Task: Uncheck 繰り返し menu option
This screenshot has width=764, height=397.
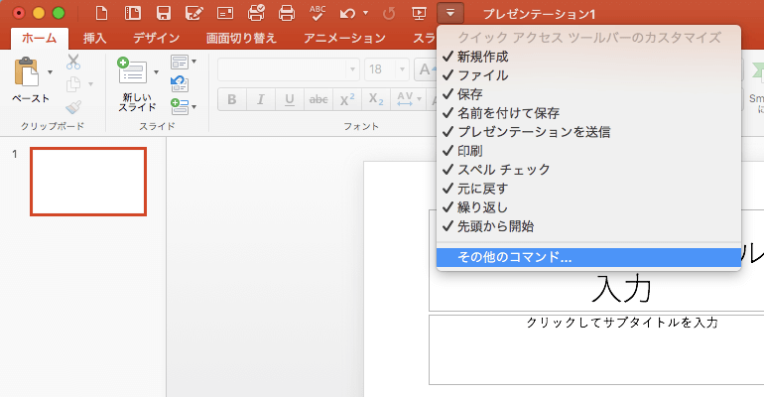Action: (x=588, y=207)
